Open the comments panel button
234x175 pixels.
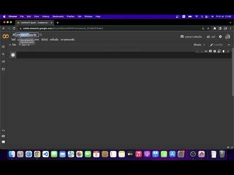point(191,37)
